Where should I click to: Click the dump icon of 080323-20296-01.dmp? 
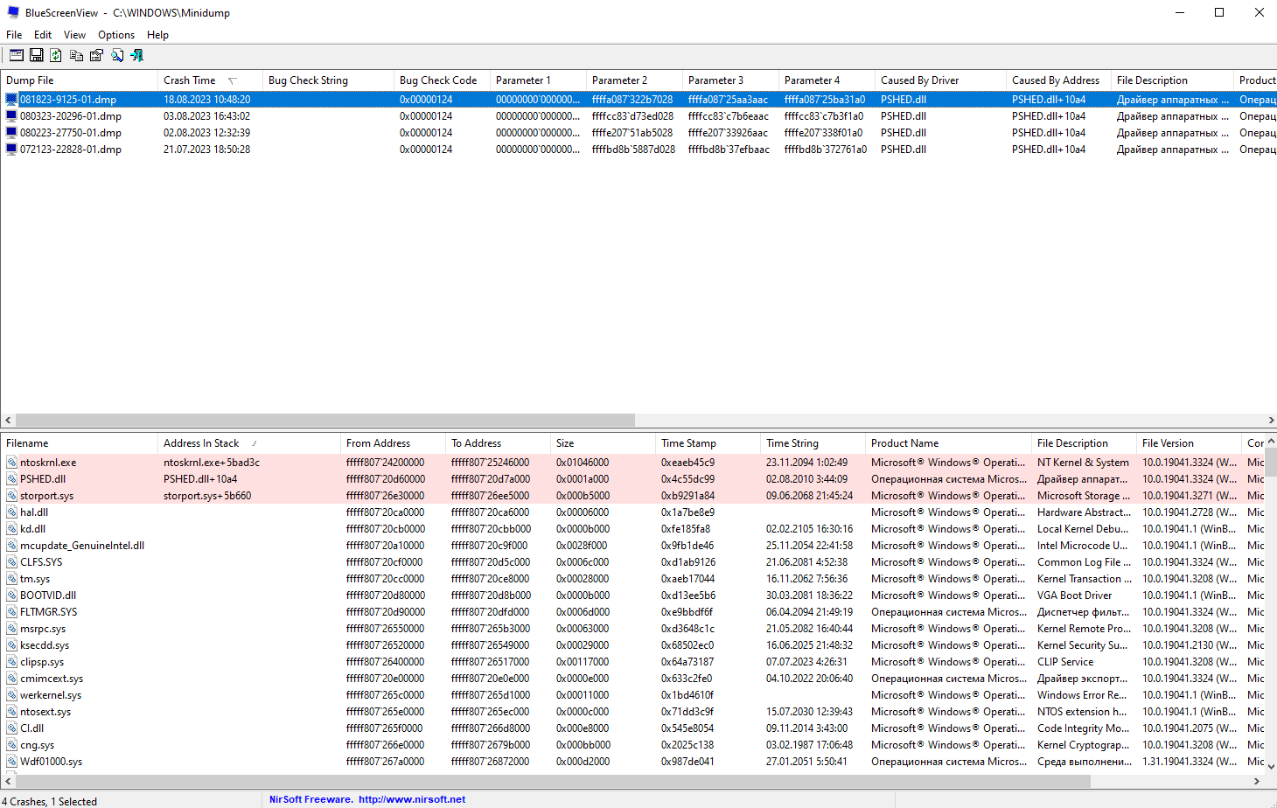(11, 116)
